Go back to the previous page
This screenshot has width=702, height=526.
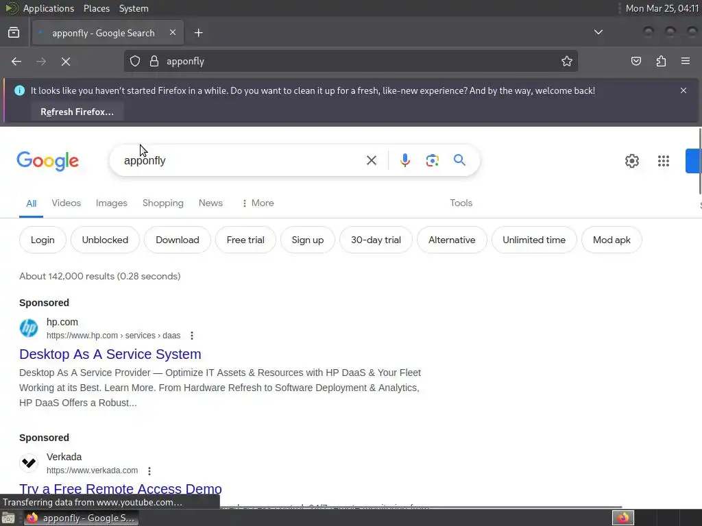16,61
